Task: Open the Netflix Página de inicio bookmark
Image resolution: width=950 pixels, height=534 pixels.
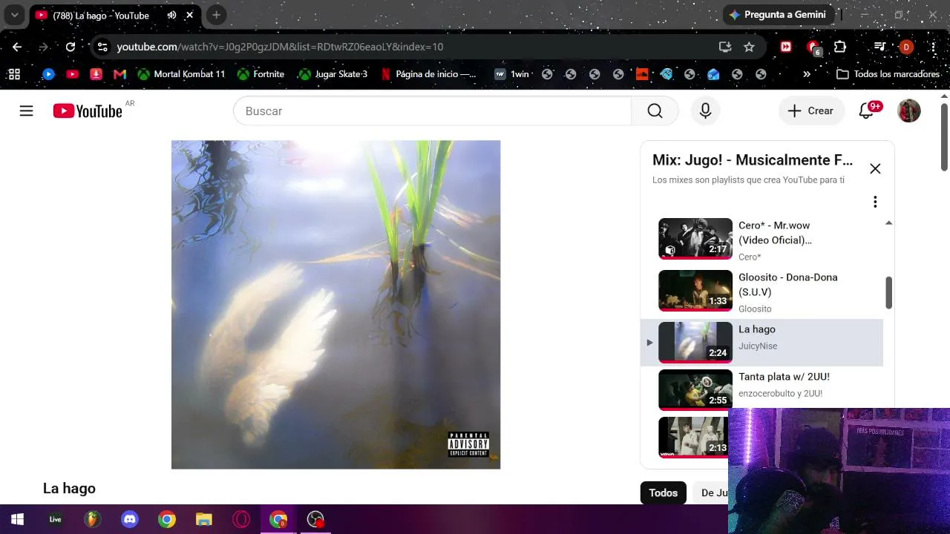Action: coord(429,74)
